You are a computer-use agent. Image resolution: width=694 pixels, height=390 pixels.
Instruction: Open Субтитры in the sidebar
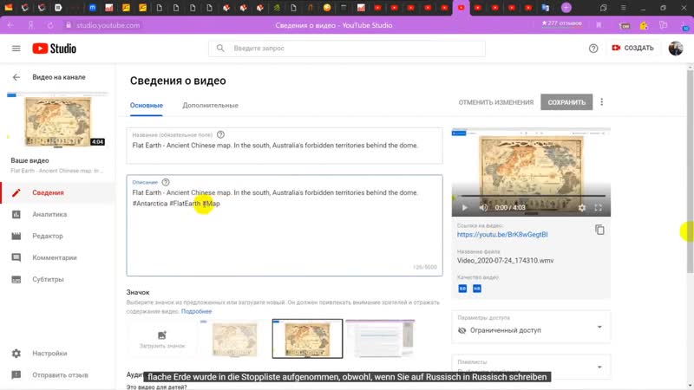(x=48, y=279)
